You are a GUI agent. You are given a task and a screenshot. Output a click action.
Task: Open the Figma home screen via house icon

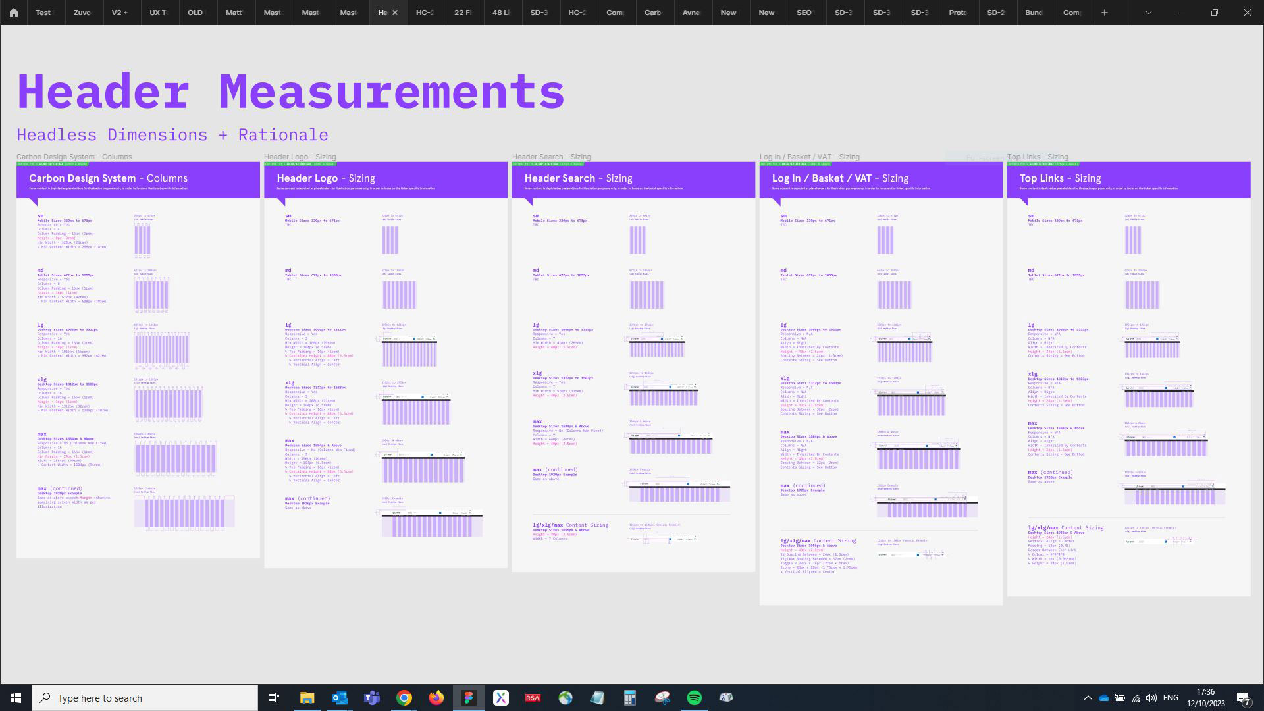(13, 13)
